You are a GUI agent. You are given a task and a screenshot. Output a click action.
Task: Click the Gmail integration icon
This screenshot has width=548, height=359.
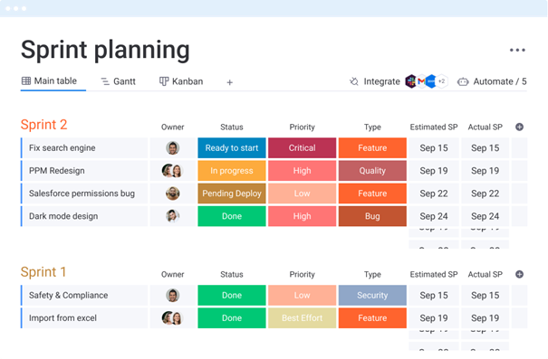point(421,81)
